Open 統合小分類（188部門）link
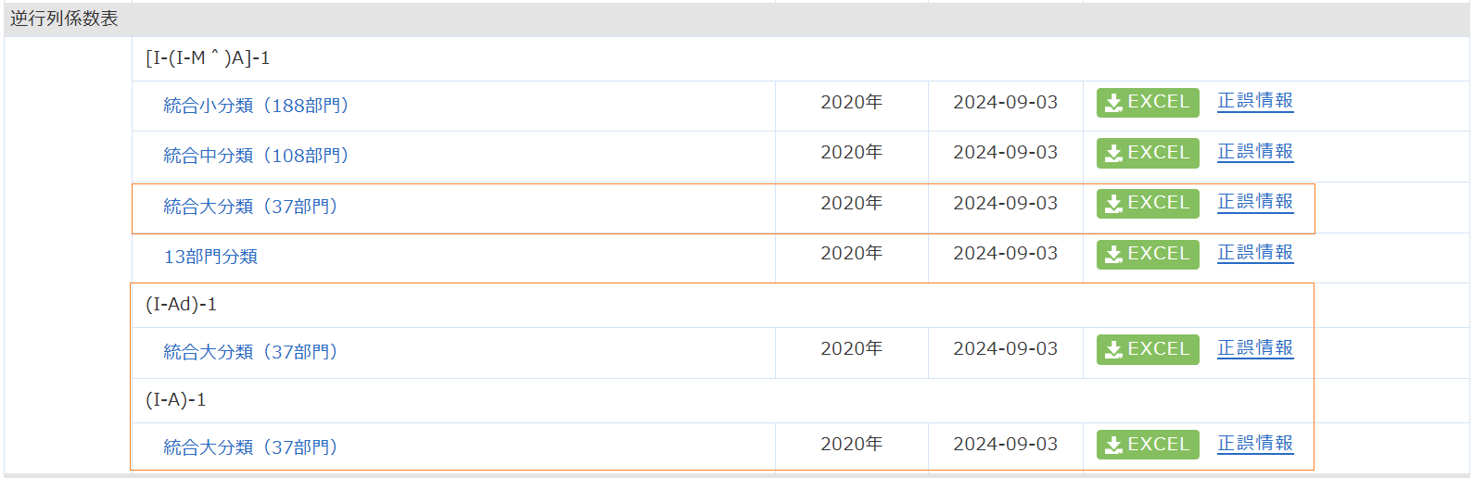Image resolution: width=1473 pixels, height=478 pixels. coord(256,106)
